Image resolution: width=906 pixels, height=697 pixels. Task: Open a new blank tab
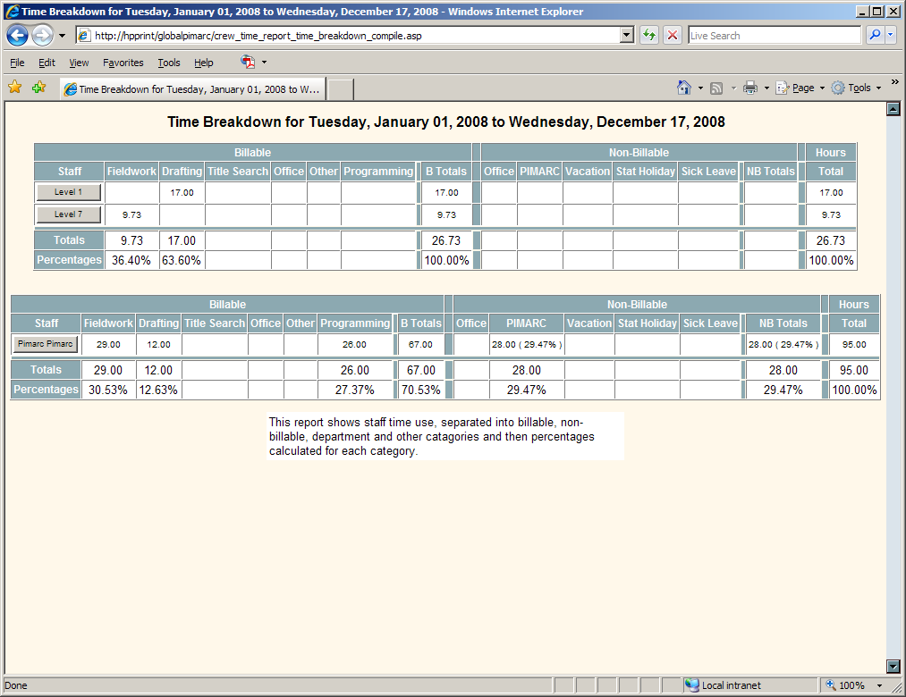341,89
